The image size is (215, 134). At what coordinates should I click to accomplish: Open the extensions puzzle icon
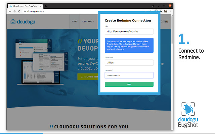161,11
